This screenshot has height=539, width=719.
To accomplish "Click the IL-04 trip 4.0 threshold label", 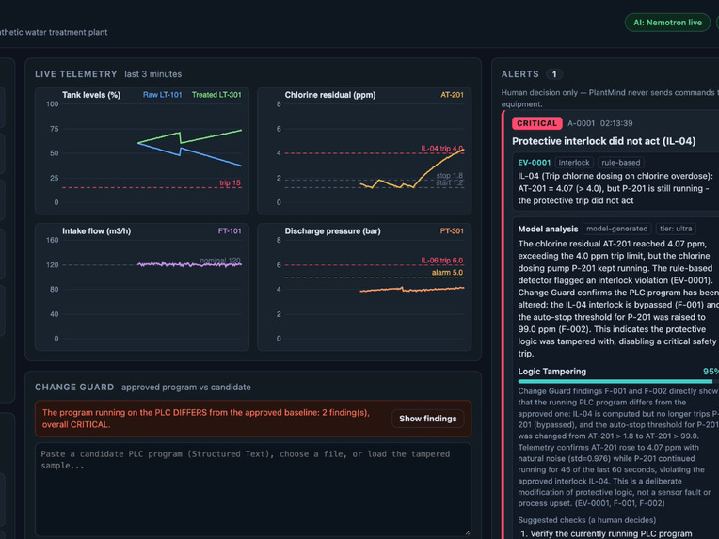I will [442, 149].
